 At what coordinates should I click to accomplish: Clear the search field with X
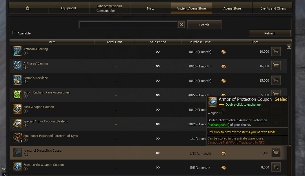(181, 25)
